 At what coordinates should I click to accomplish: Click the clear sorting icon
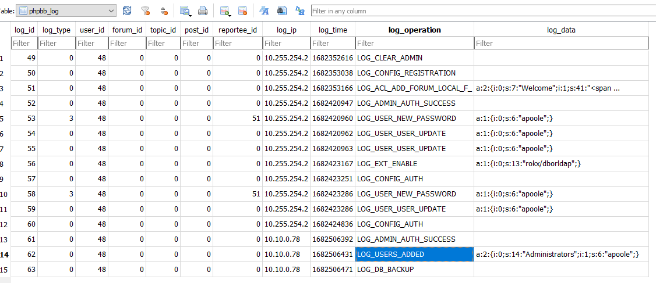pos(164,10)
